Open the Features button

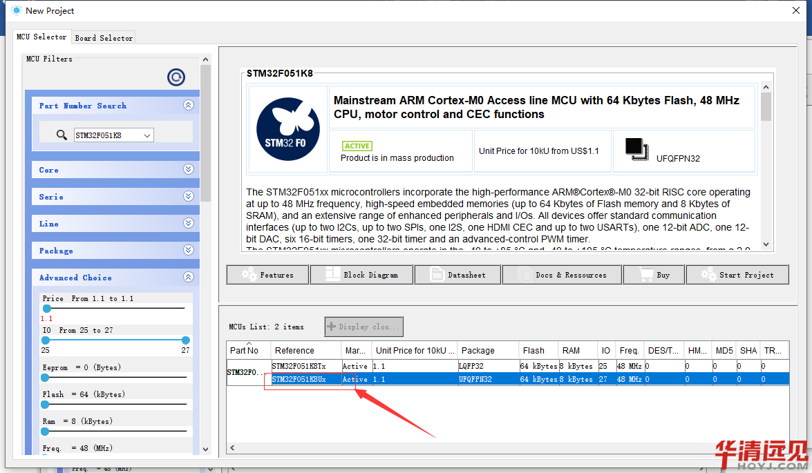coord(267,275)
